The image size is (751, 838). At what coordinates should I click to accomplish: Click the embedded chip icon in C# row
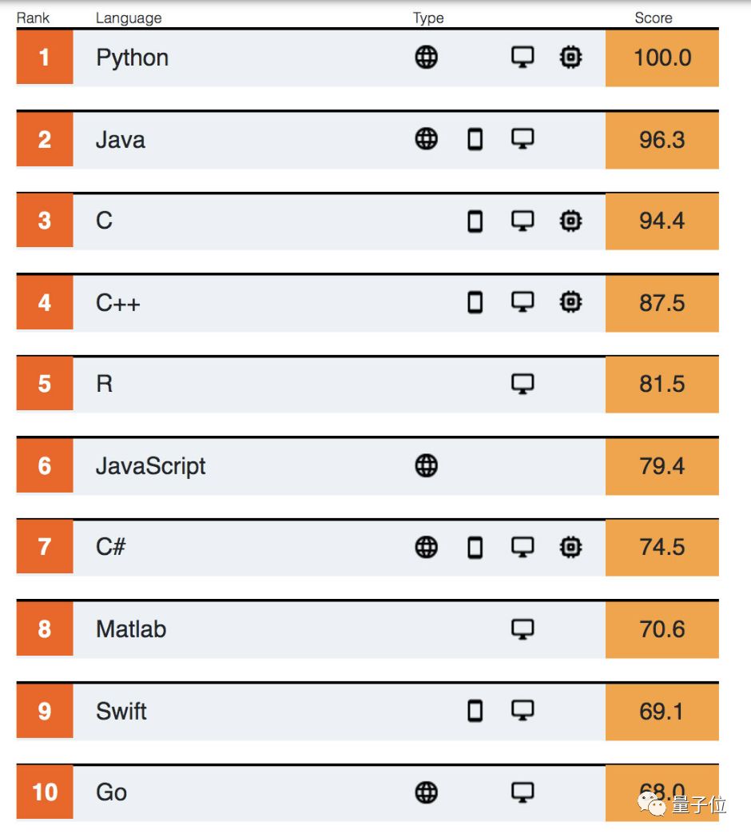(570, 547)
